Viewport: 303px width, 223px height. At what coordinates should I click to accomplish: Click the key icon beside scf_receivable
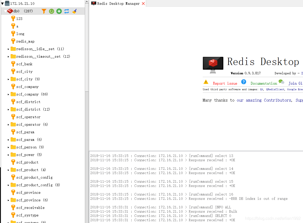[13, 207]
